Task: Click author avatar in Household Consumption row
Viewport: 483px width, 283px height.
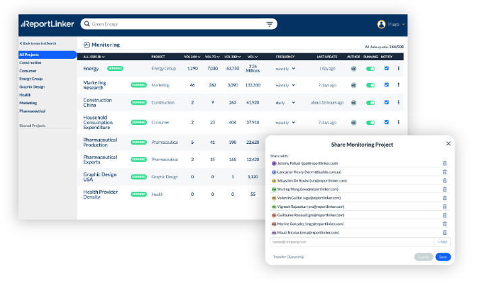Action: (x=353, y=123)
